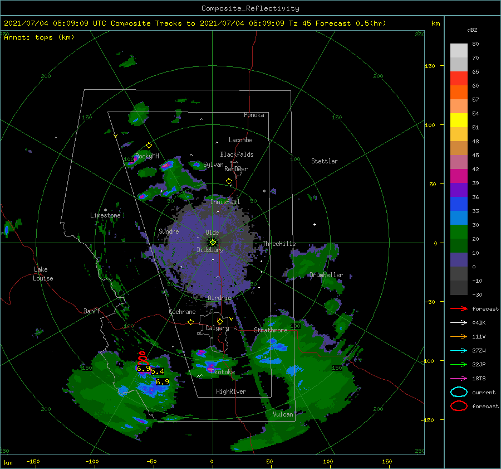Screen dimensions: 501x469
Task: Select the cyan 27ZW arrow icon
Action: click(459, 351)
